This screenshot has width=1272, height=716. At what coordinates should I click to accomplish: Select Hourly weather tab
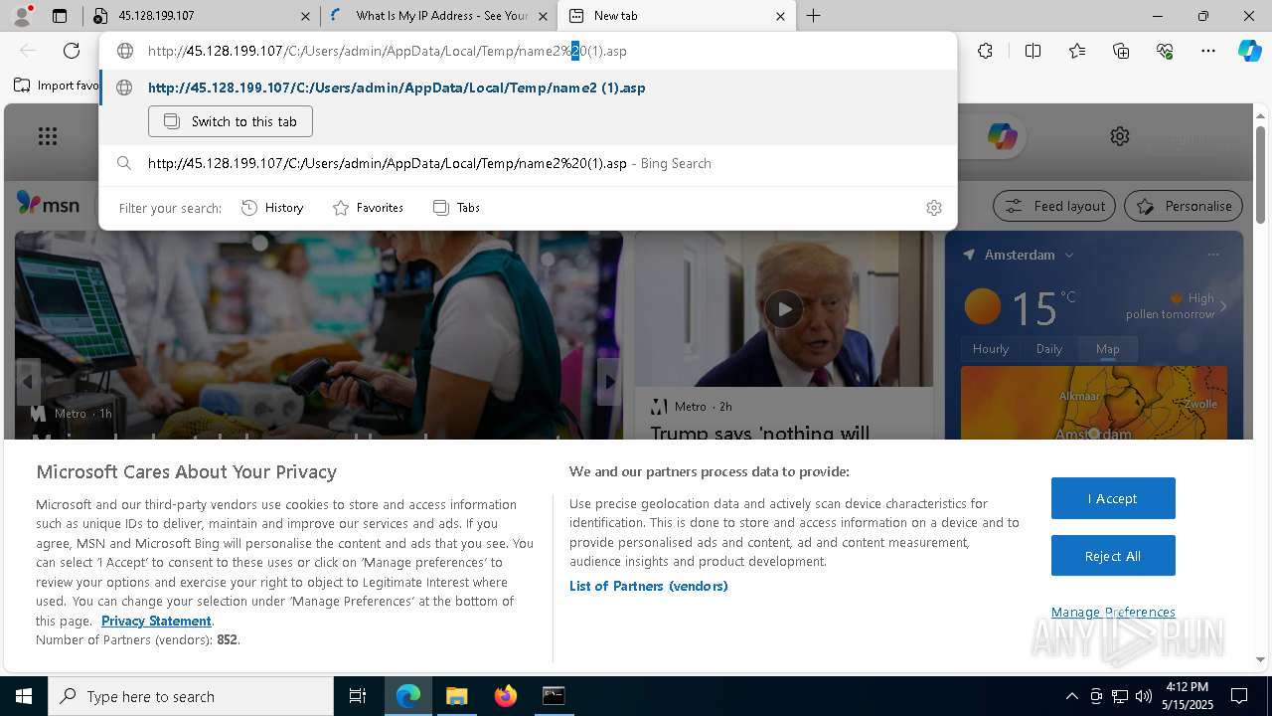click(x=991, y=349)
